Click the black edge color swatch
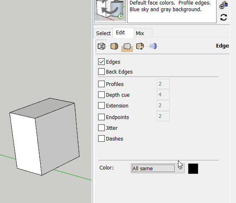 click(193, 169)
